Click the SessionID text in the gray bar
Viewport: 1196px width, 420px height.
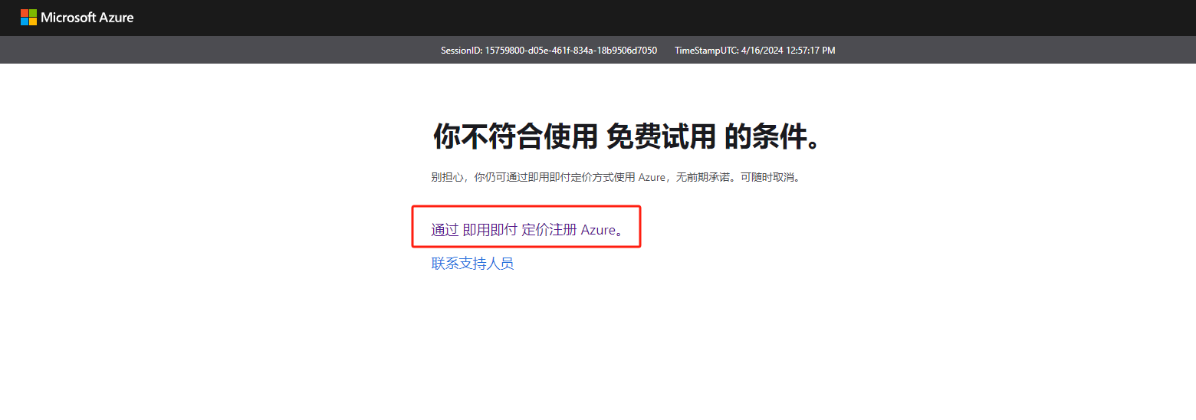(549, 51)
